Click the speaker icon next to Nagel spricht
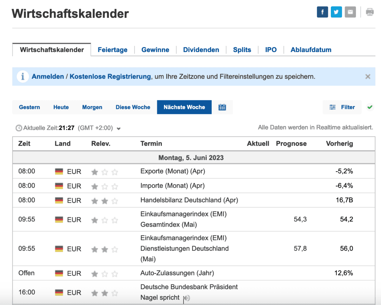381x305 pixels. (187, 298)
